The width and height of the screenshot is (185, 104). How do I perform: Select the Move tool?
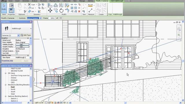(50, 10)
